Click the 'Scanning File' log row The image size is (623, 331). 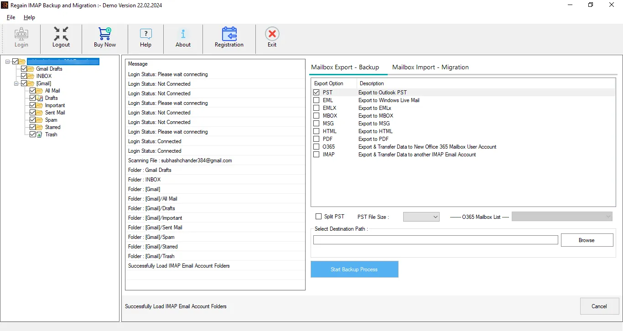[215, 160]
